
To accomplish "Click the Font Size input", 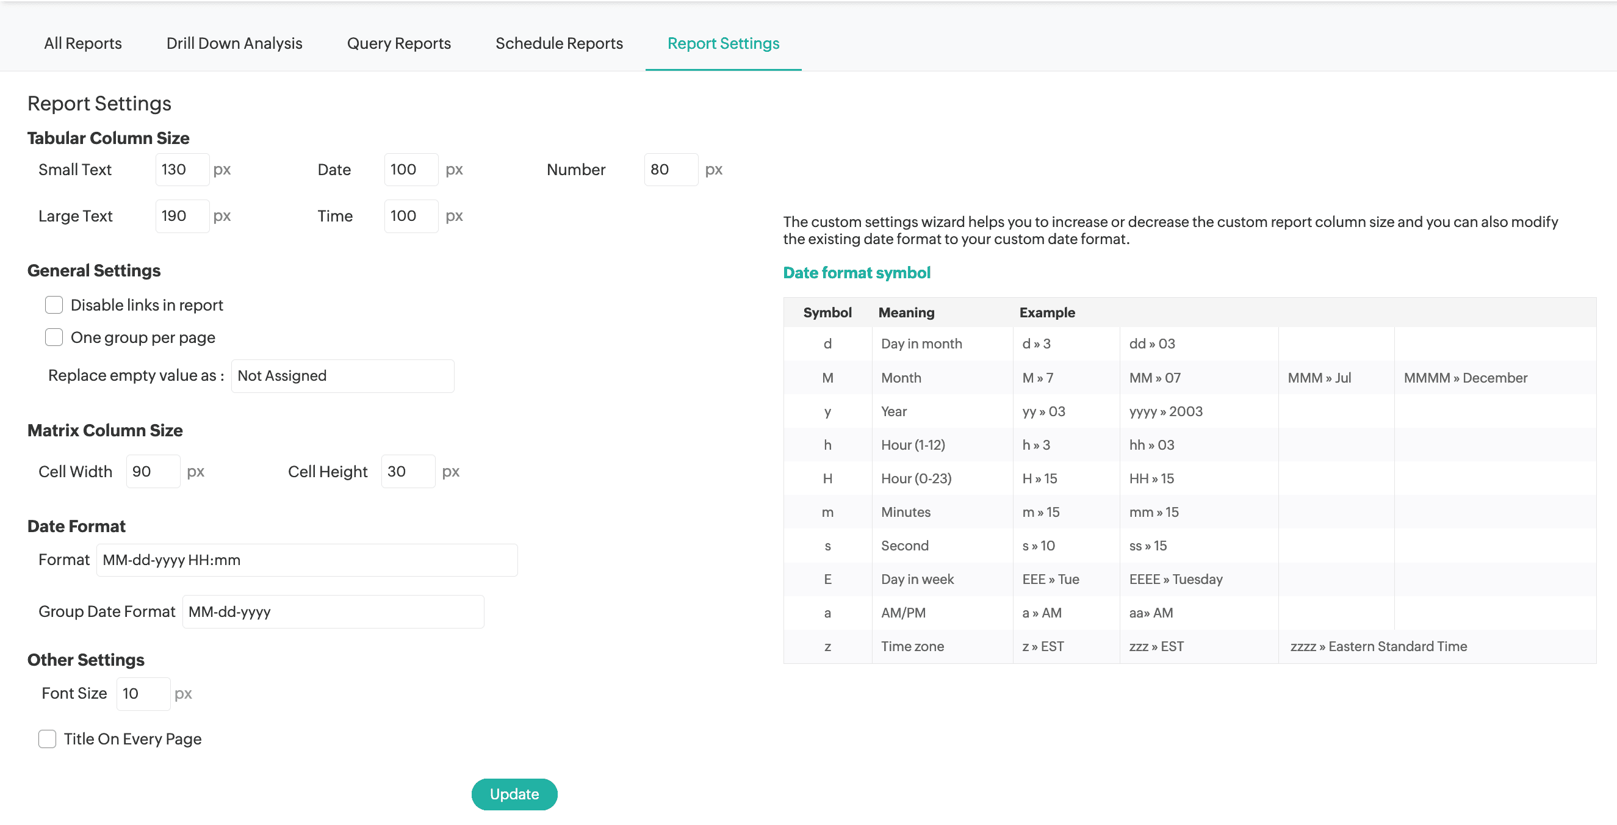I will click(143, 694).
